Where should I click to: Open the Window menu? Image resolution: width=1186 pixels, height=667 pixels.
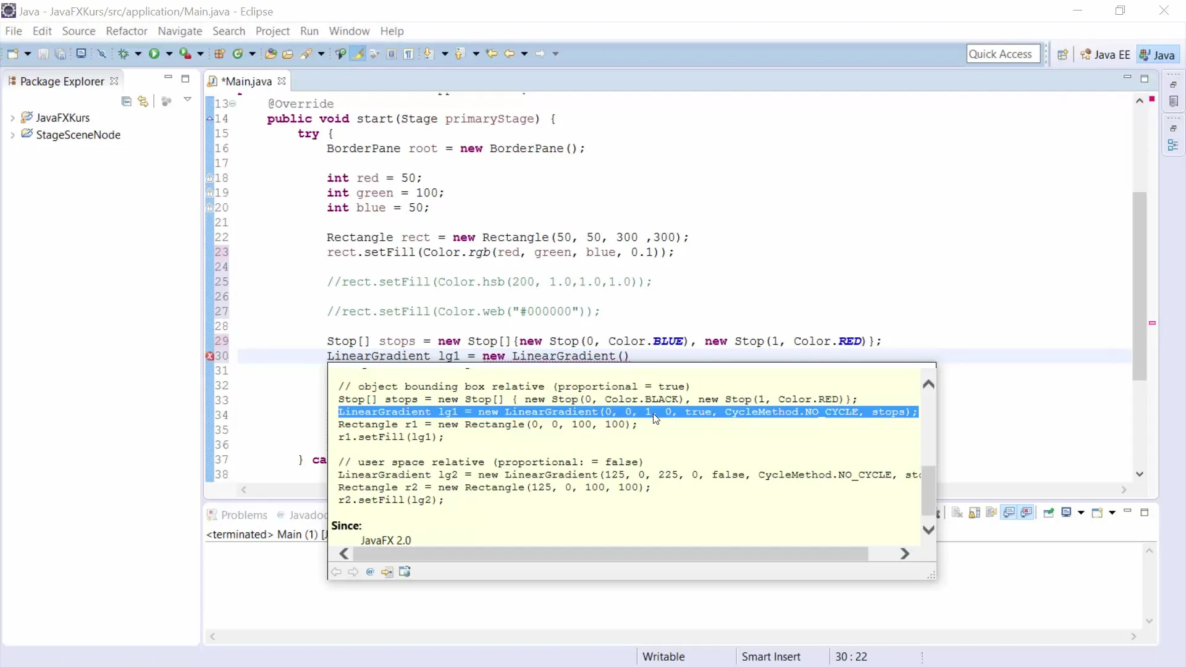point(349,31)
